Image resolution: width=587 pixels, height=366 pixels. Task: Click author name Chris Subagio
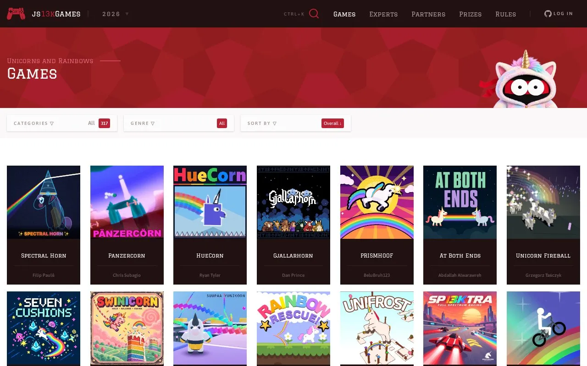coord(127,275)
